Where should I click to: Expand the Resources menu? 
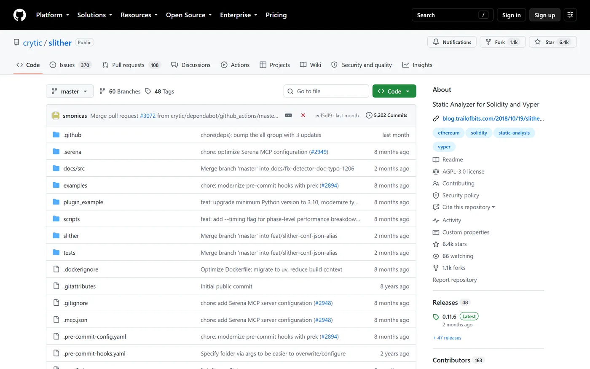coord(139,15)
